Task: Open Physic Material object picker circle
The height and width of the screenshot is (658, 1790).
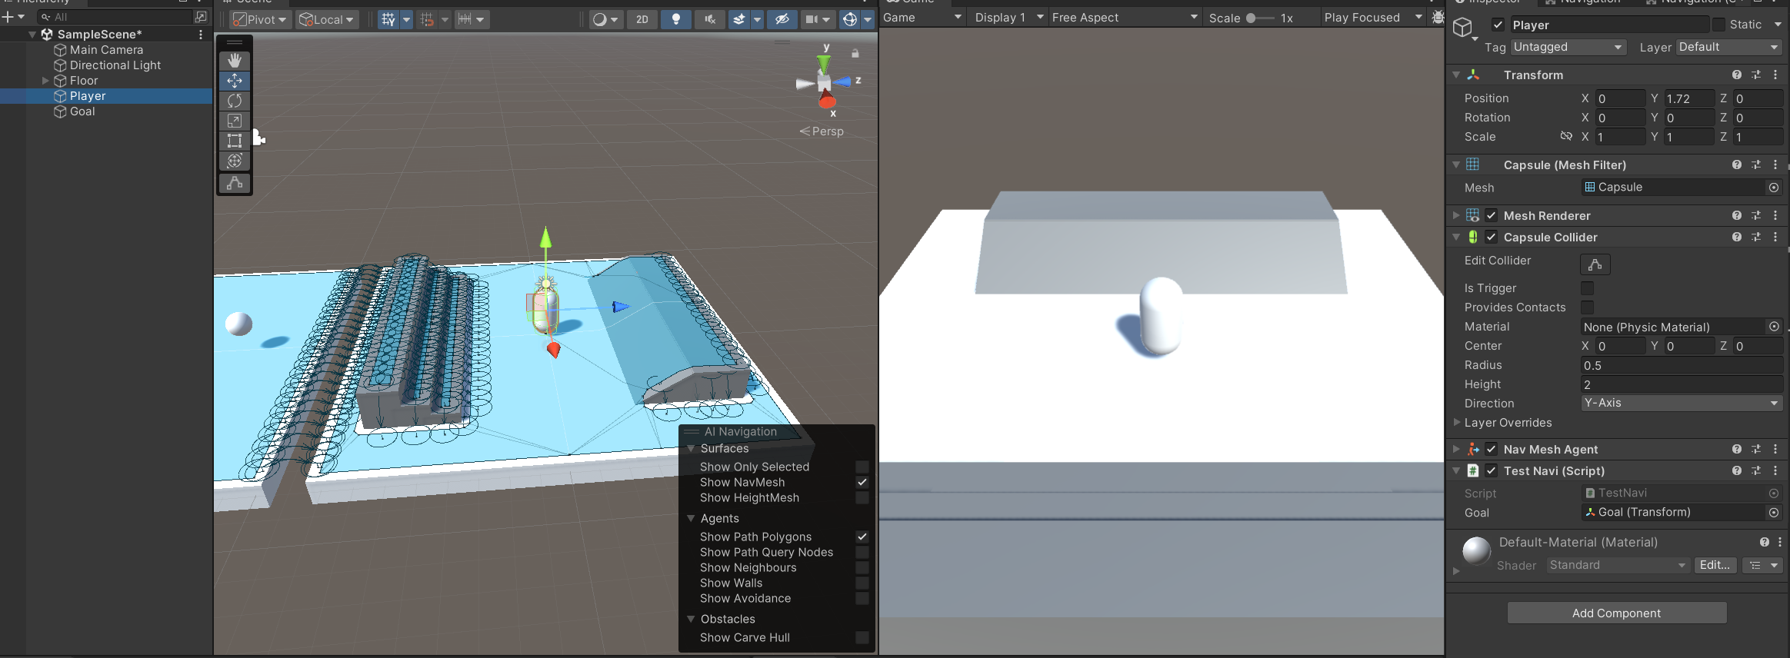Action: click(x=1774, y=327)
